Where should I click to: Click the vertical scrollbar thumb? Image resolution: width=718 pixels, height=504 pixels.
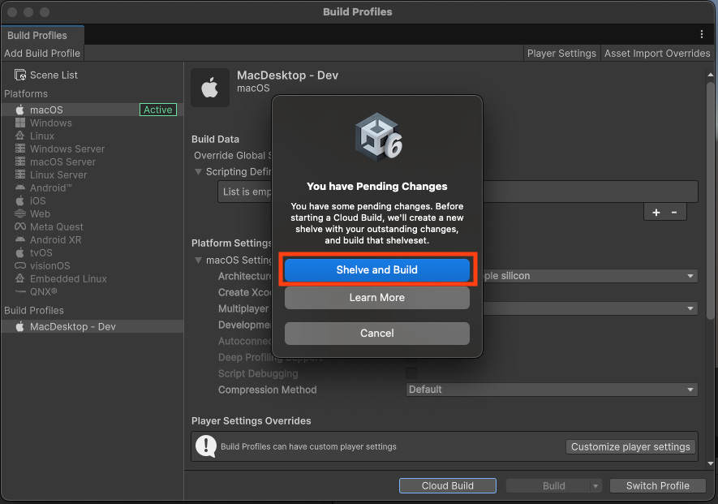[x=711, y=200]
